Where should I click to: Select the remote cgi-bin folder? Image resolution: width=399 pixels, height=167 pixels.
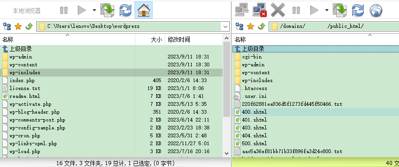[x=315, y=57]
